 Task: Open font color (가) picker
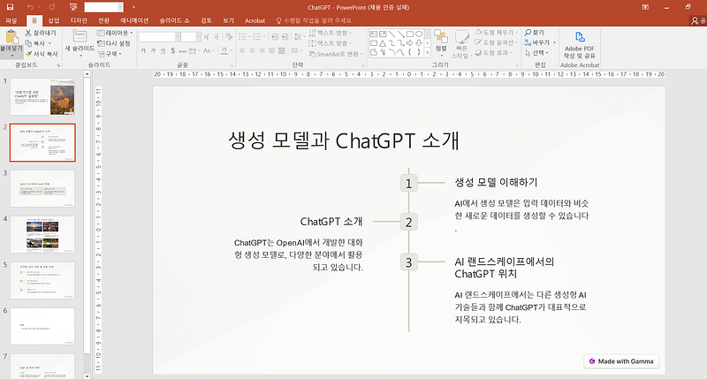click(x=224, y=50)
